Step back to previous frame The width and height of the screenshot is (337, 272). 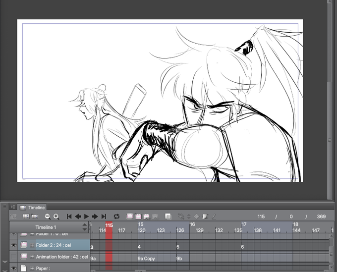pos(78,217)
